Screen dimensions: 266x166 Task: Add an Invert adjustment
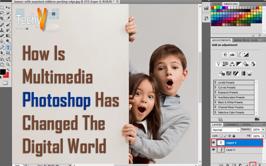coord(222,73)
